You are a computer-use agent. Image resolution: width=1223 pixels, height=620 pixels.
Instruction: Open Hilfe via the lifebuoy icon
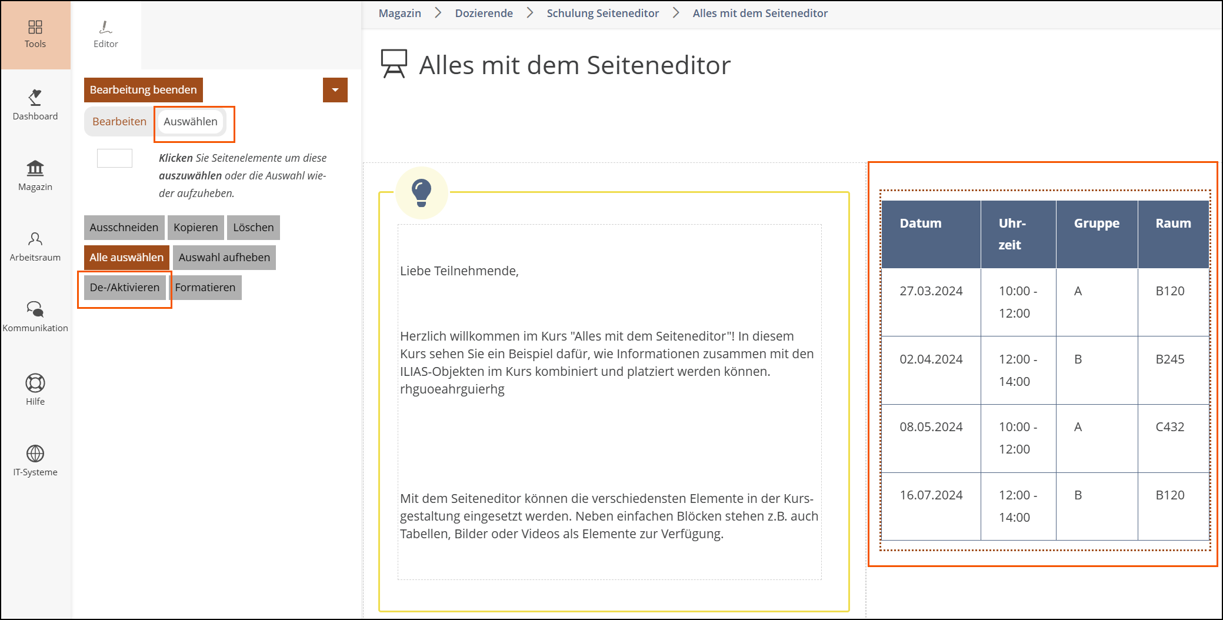coord(35,383)
